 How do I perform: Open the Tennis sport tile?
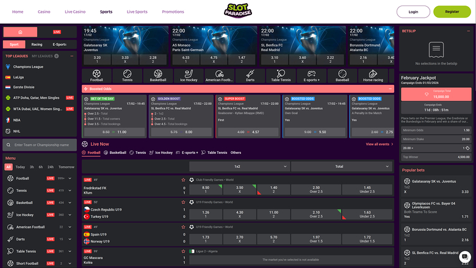click(127, 76)
